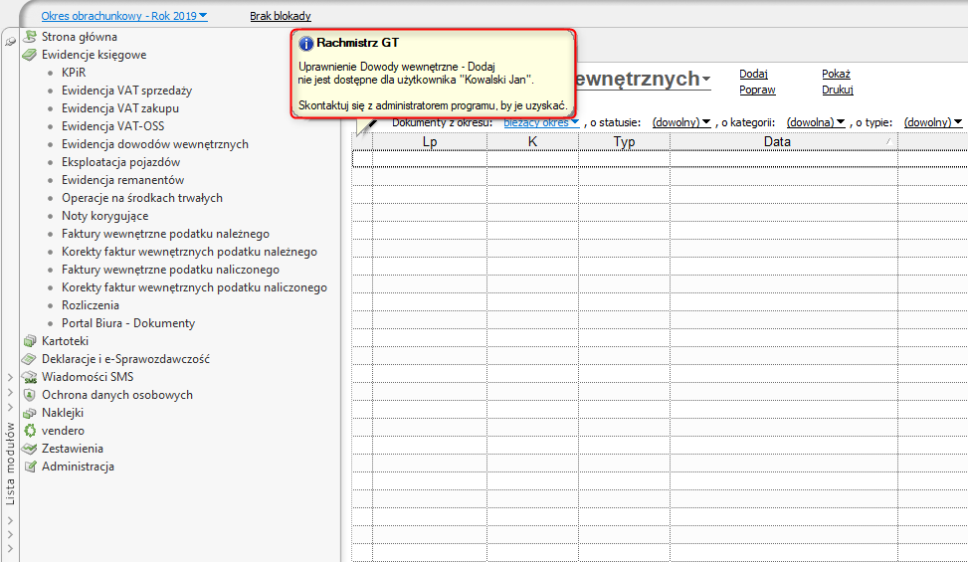Screen dimensions: 968x562
Task: Open Okres obrachunkowy - Rok 2019 dropdown
Action: (x=124, y=16)
